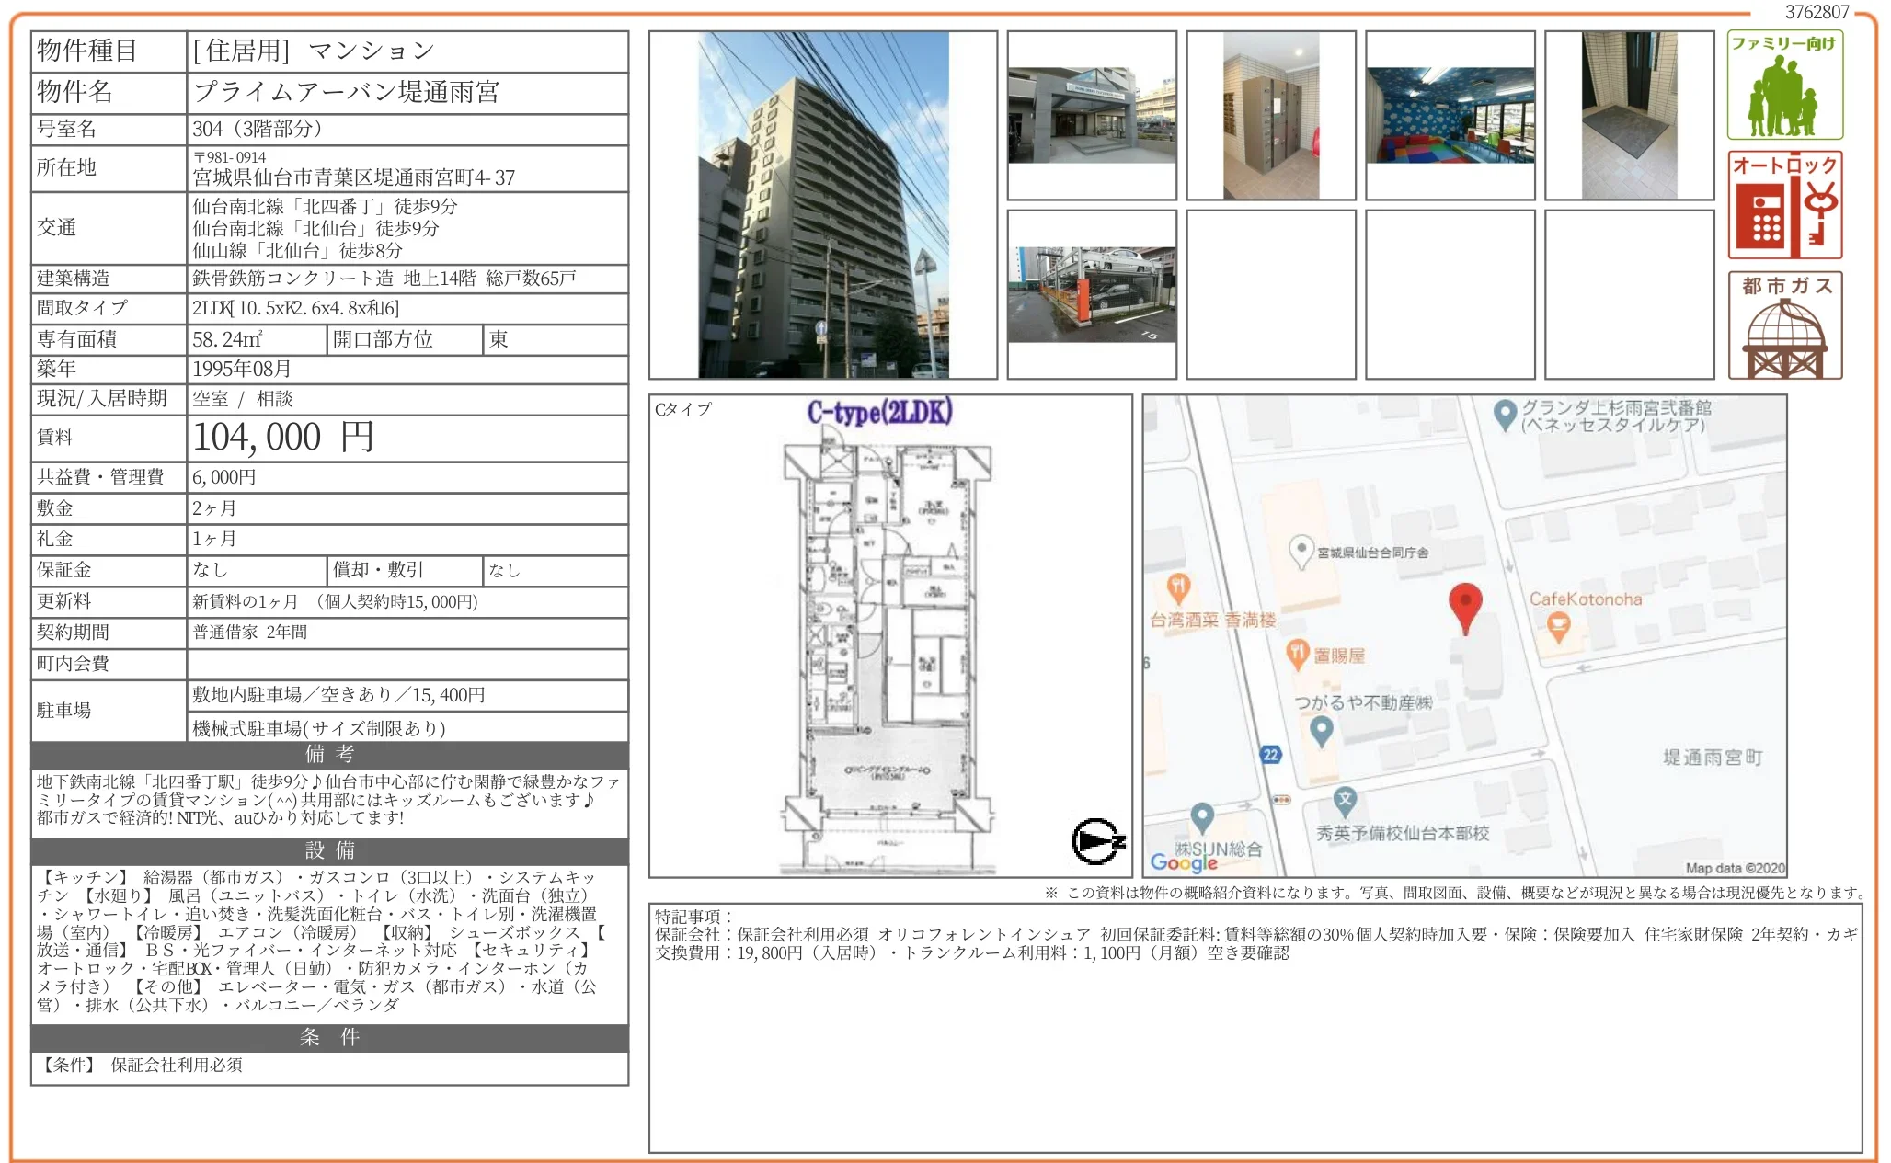
Task: Open the mechanical parking lot photo thumbnail
Action: pyautogui.click(x=1092, y=294)
